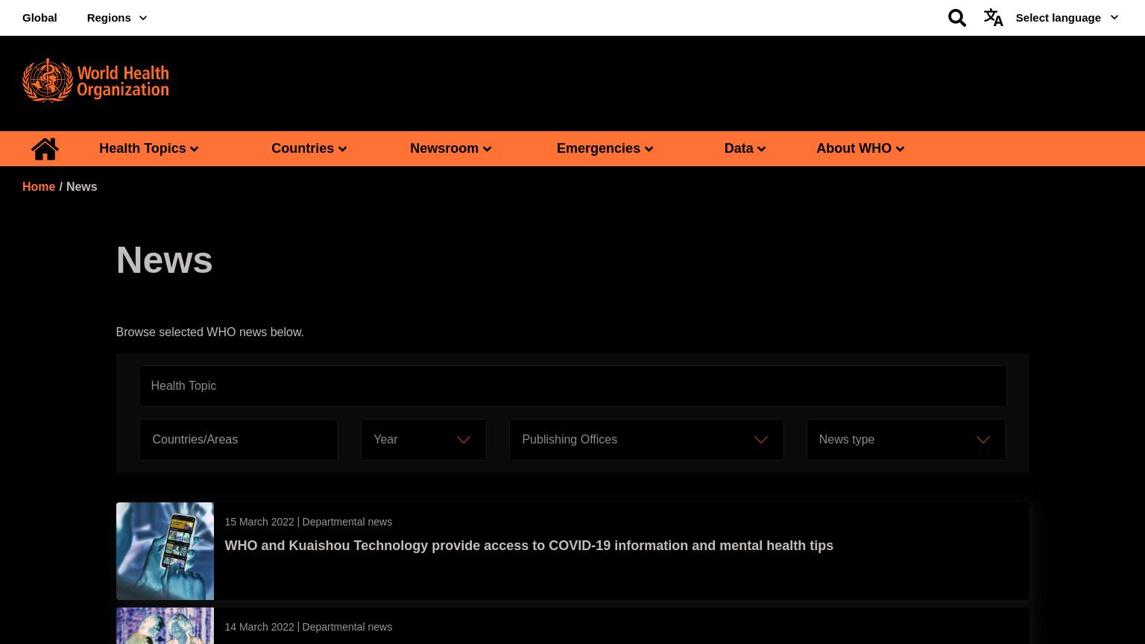Click the phone thumbnail of 15 March article
The width and height of the screenshot is (1145, 644).
click(x=165, y=551)
